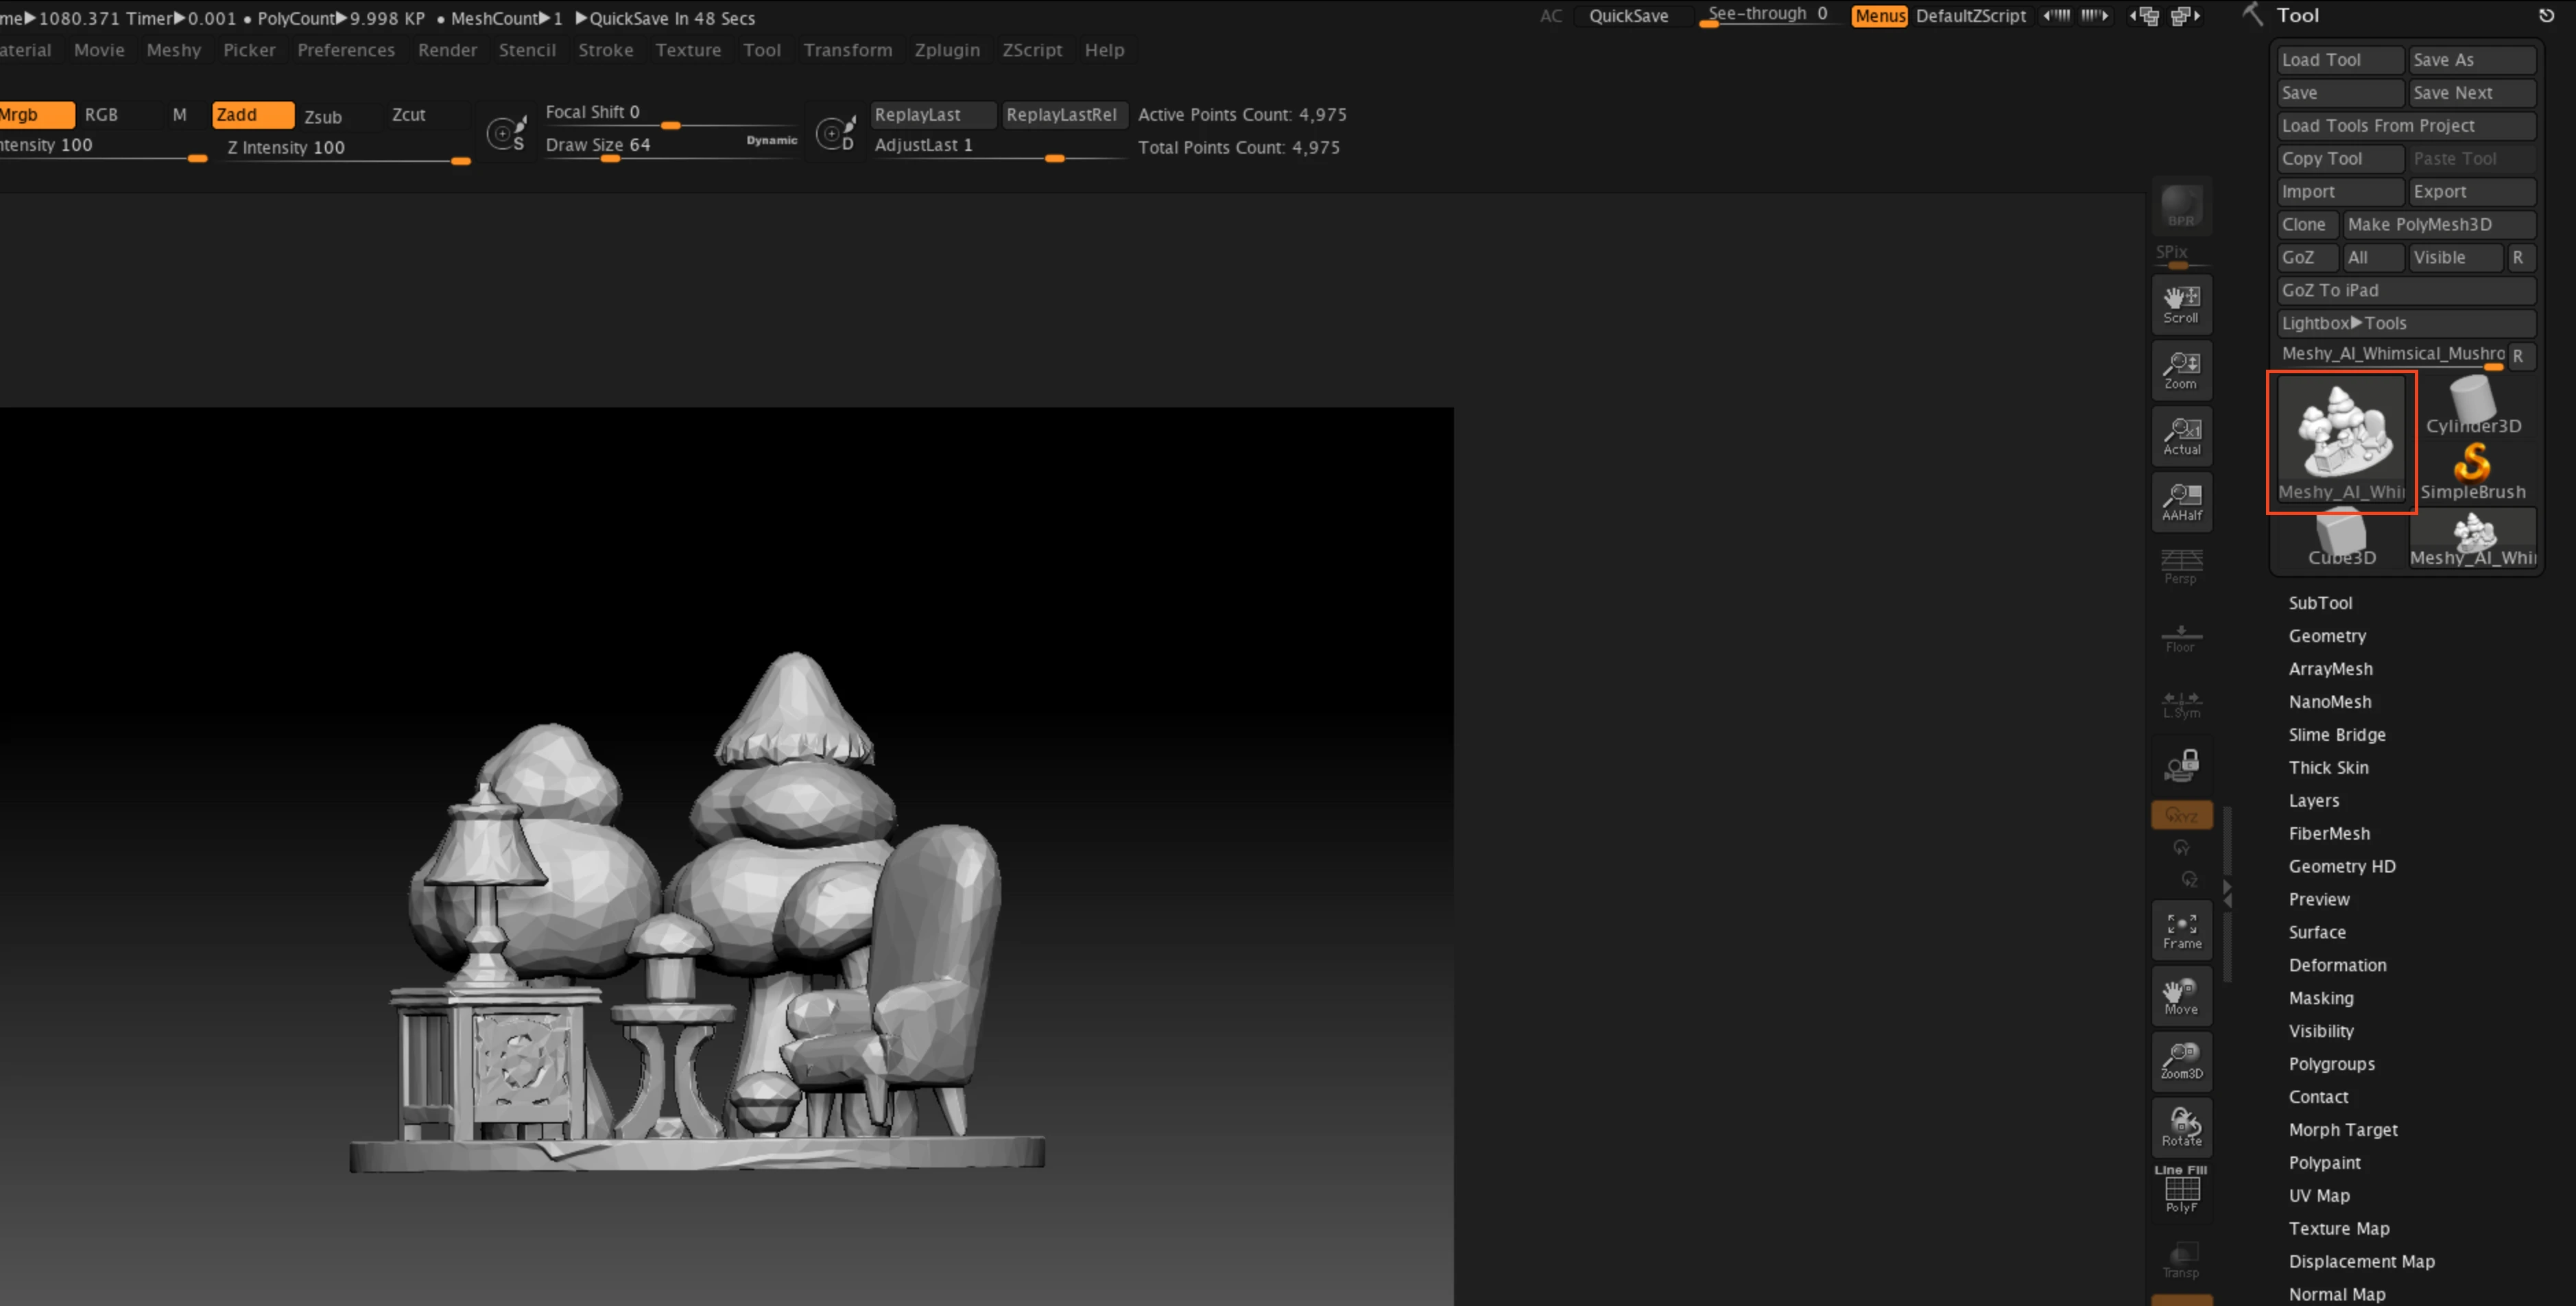
Task: Expand the ArrayMesh section
Action: coord(2330,669)
